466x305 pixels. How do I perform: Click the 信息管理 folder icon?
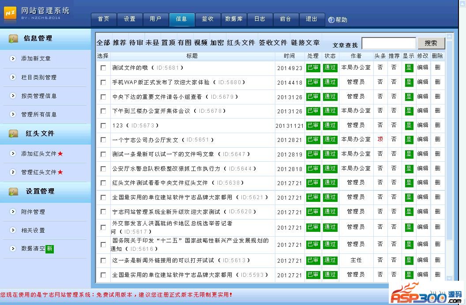(13, 38)
